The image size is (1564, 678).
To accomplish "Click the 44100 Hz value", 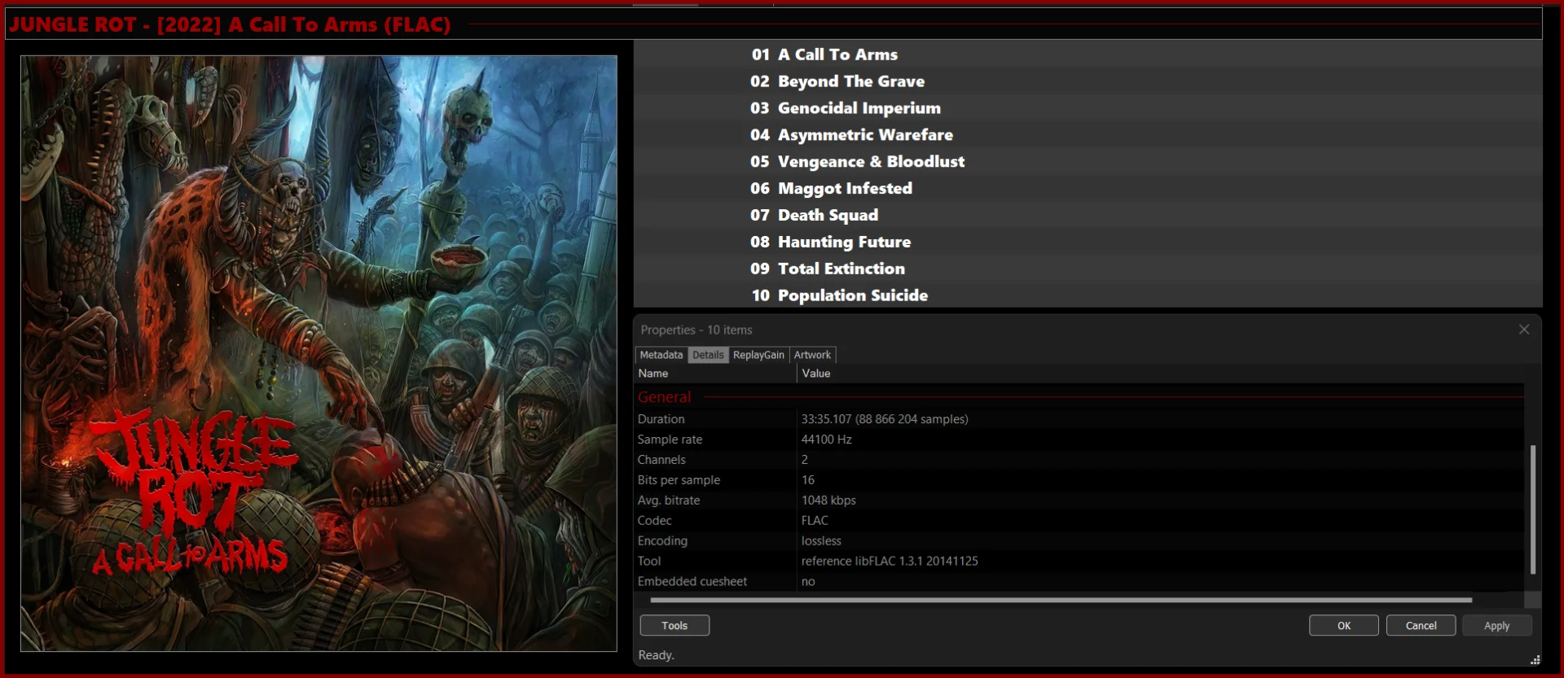I will (x=826, y=440).
